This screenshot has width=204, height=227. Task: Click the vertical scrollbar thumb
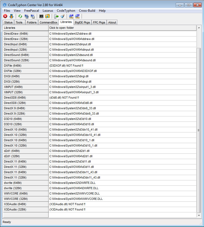tap(199, 130)
